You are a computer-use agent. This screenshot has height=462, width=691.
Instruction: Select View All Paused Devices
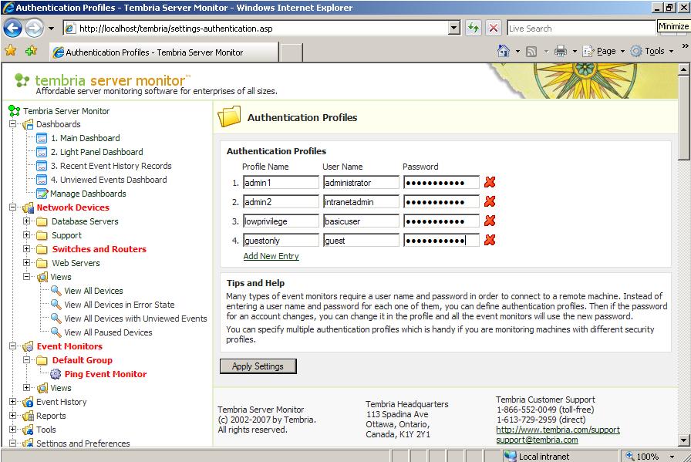[x=109, y=332]
